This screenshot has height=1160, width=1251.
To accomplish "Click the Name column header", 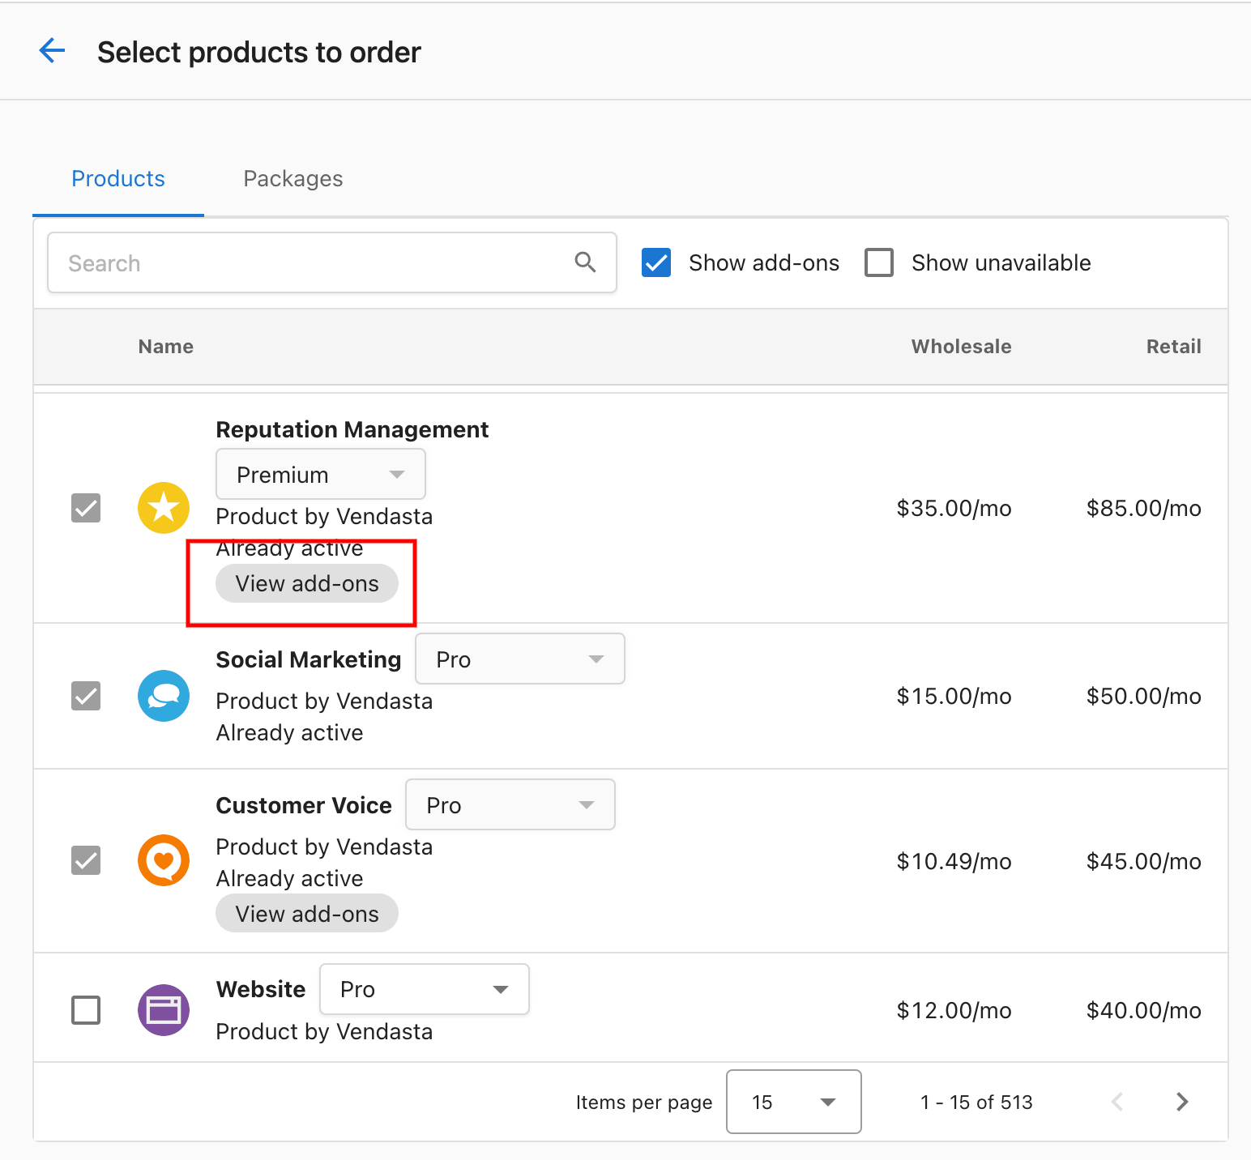I will point(166,347).
